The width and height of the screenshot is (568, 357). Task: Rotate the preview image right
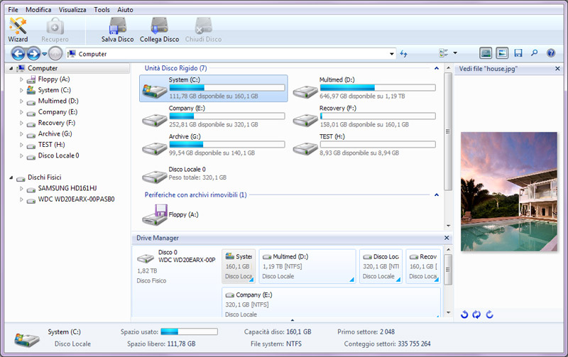coord(489,314)
